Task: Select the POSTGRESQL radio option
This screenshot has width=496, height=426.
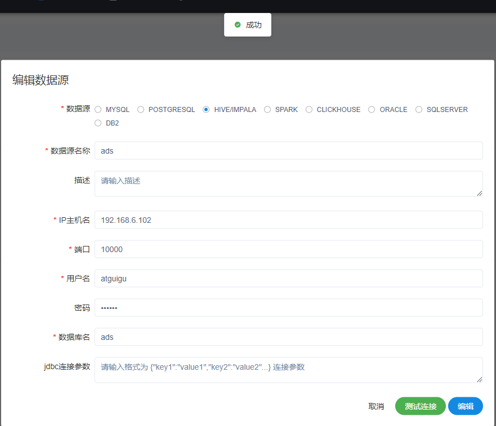Action: pos(141,109)
